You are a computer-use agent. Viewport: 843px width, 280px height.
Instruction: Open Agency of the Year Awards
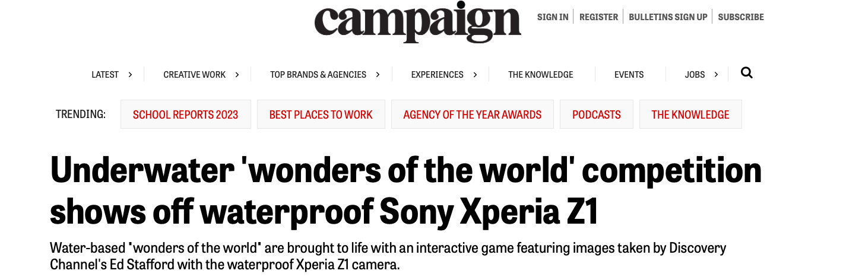pos(473,114)
